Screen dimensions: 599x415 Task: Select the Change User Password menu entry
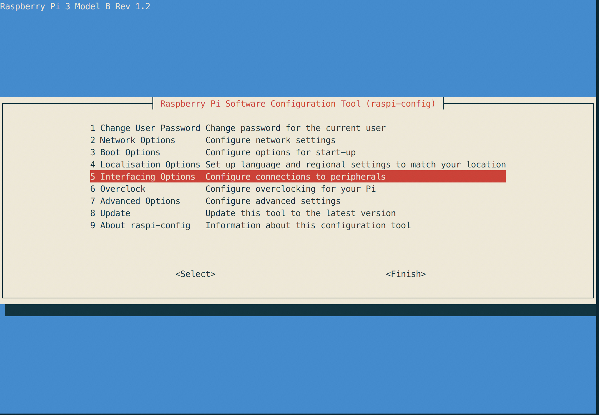click(298, 128)
